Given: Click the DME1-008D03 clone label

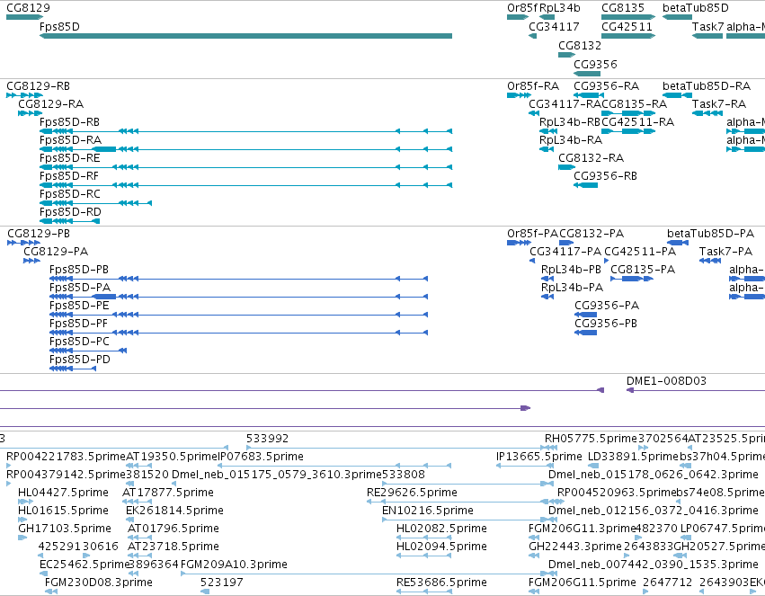Looking at the screenshot, I should point(666,381).
